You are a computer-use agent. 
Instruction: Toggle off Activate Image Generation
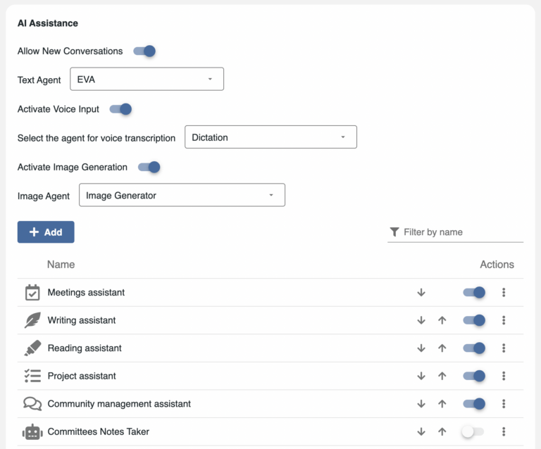pyautogui.click(x=149, y=167)
